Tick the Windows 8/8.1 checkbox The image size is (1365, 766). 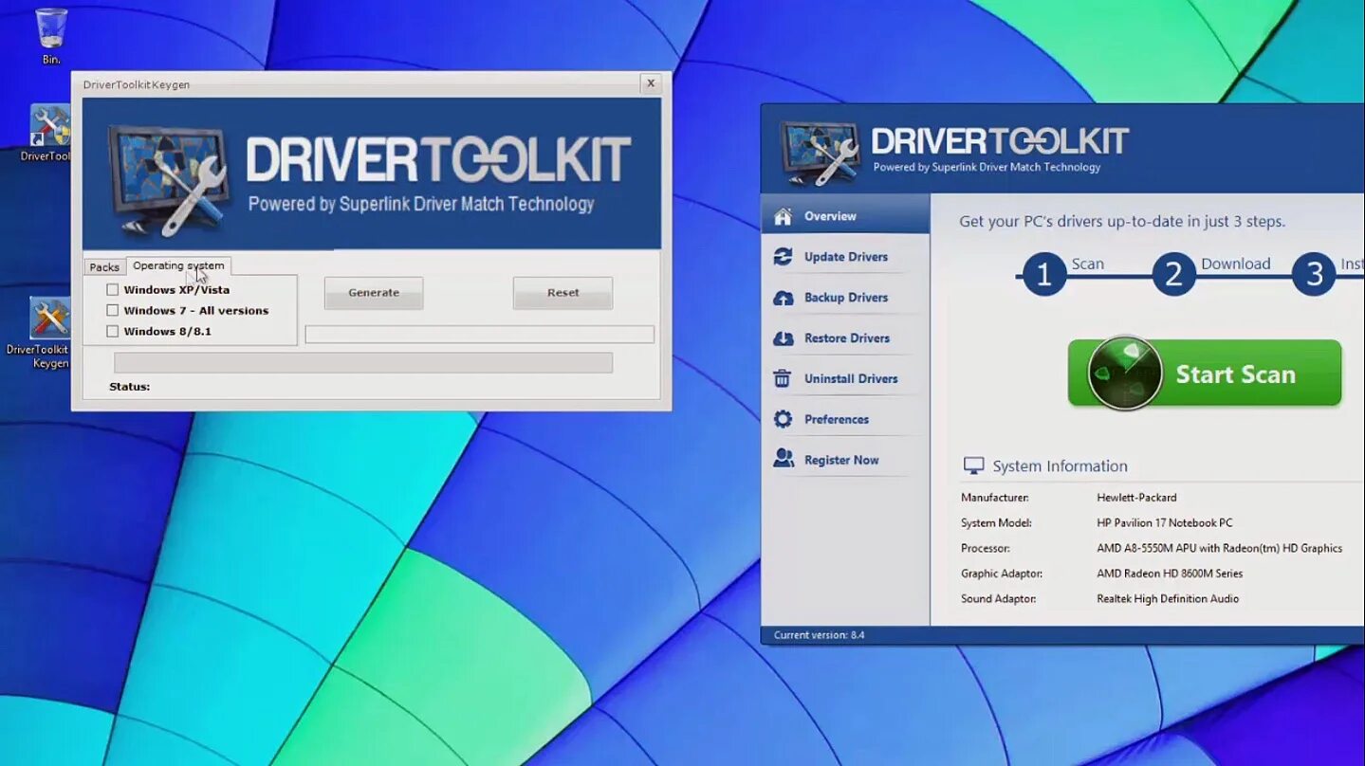coord(113,332)
